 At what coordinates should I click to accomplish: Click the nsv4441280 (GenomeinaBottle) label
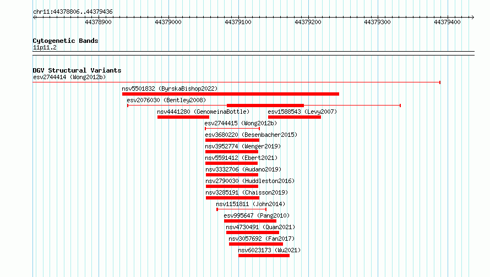(203, 112)
